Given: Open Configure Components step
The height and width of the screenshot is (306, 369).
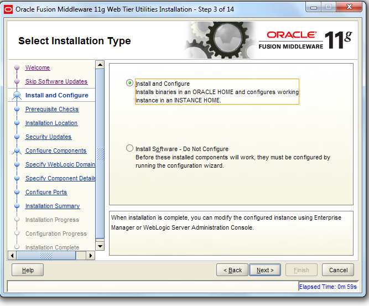Looking at the screenshot, I should [56, 151].
